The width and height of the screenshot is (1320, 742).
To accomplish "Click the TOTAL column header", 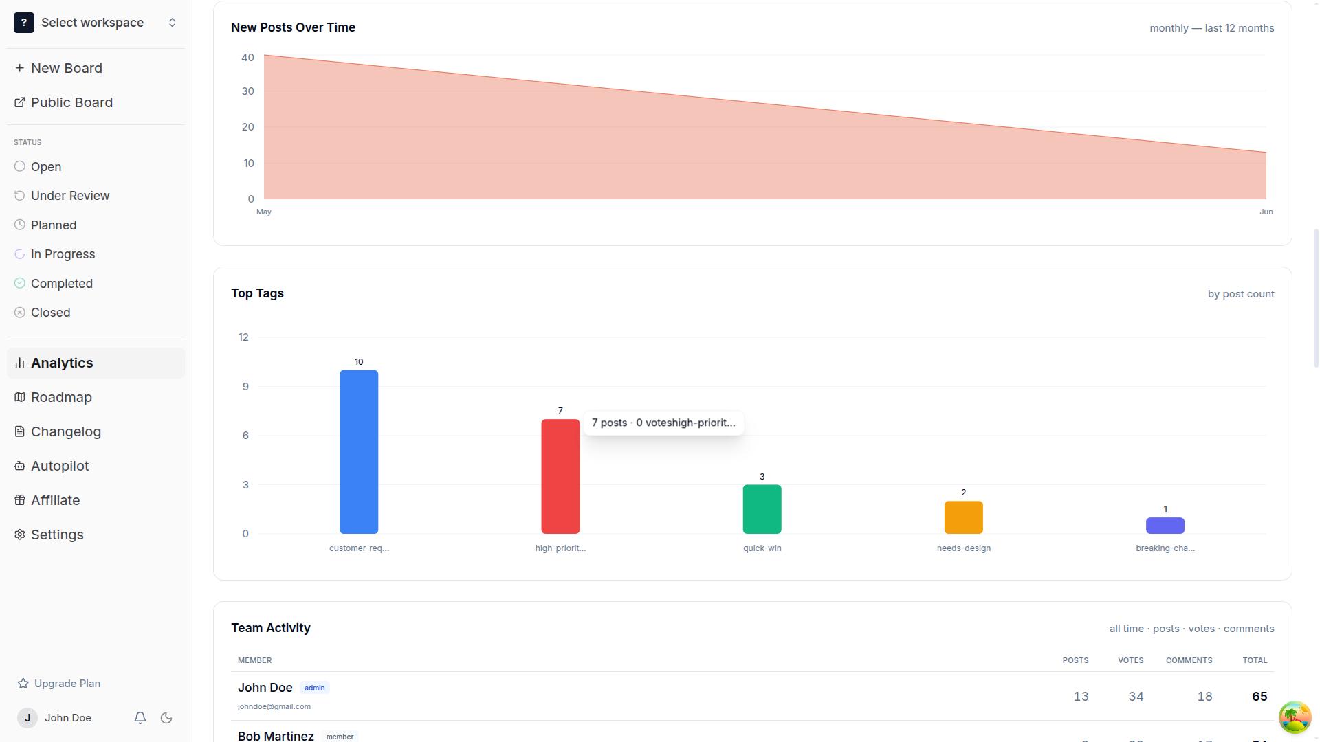I will tap(1255, 660).
